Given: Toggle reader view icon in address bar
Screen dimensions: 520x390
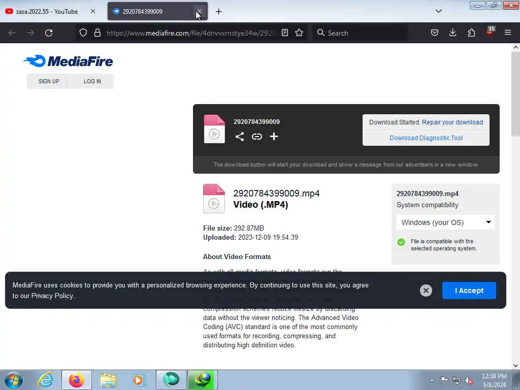Looking at the screenshot, I should (284, 33).
